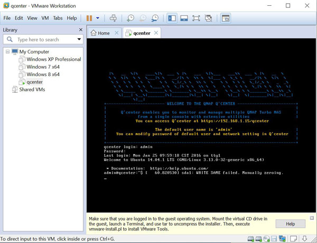Open the snapshot manager toolbar icon
Viewport: 317px width, 243px height.
155,18
